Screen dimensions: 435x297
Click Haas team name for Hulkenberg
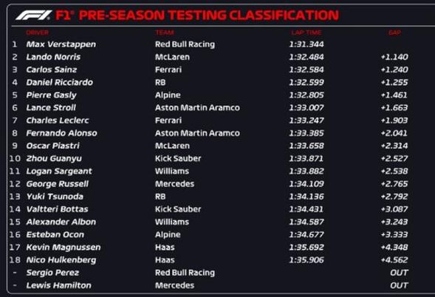165,260
